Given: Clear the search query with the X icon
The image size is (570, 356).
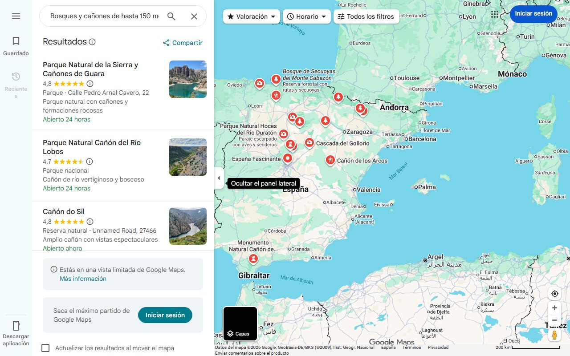Looking at the screenshot, I should click(x=194, y=16).
